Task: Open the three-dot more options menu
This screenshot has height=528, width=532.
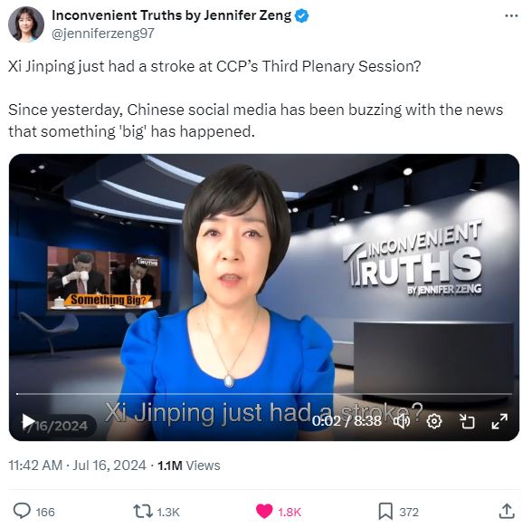Action: [x=511, y=15]
